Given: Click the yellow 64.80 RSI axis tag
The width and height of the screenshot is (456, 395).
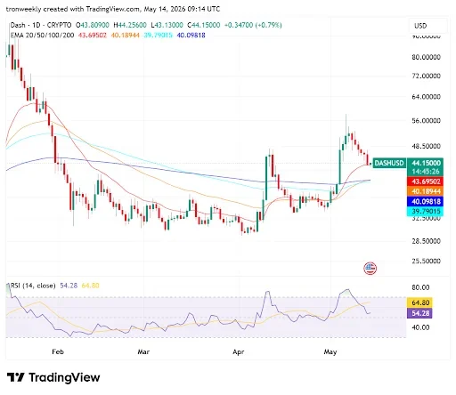Looking at the screenshot, I should pyautogui.click(x=419, y=302).
